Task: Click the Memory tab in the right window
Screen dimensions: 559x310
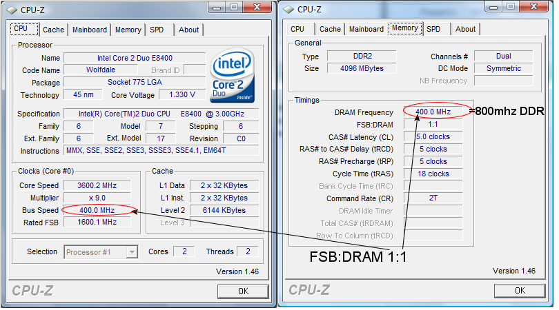Action: [x=405, y=28]
